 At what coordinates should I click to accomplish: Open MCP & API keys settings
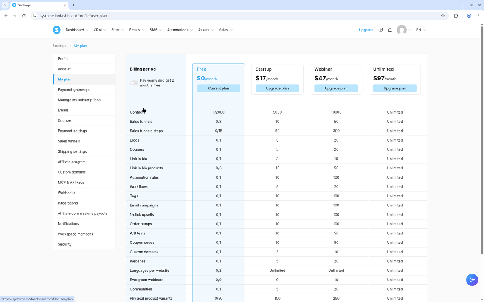pos(84,182)
